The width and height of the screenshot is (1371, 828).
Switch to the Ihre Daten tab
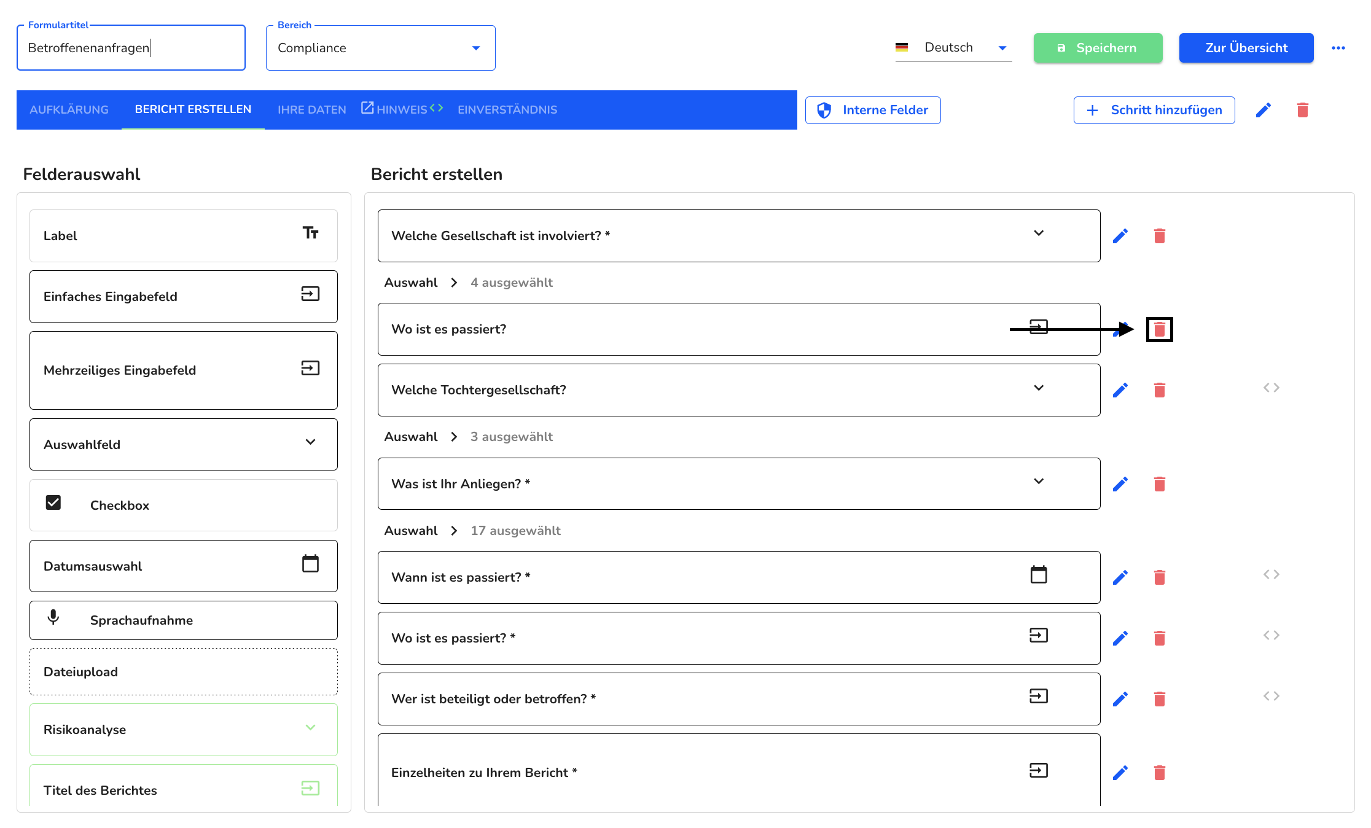tap(311, 110)
